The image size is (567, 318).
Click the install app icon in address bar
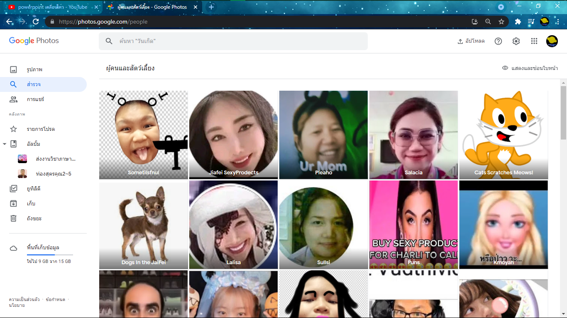point(475,22)
